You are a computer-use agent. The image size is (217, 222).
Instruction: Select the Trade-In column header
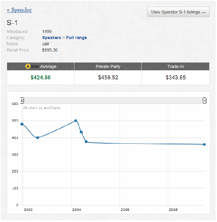(x=176, y=66)
